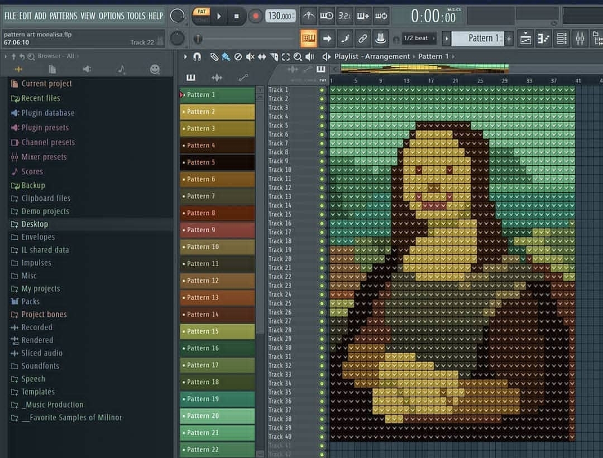Screen dimensions: 603x458
Task: Toggle step editing icon
Action: click(x=345, y=38)
